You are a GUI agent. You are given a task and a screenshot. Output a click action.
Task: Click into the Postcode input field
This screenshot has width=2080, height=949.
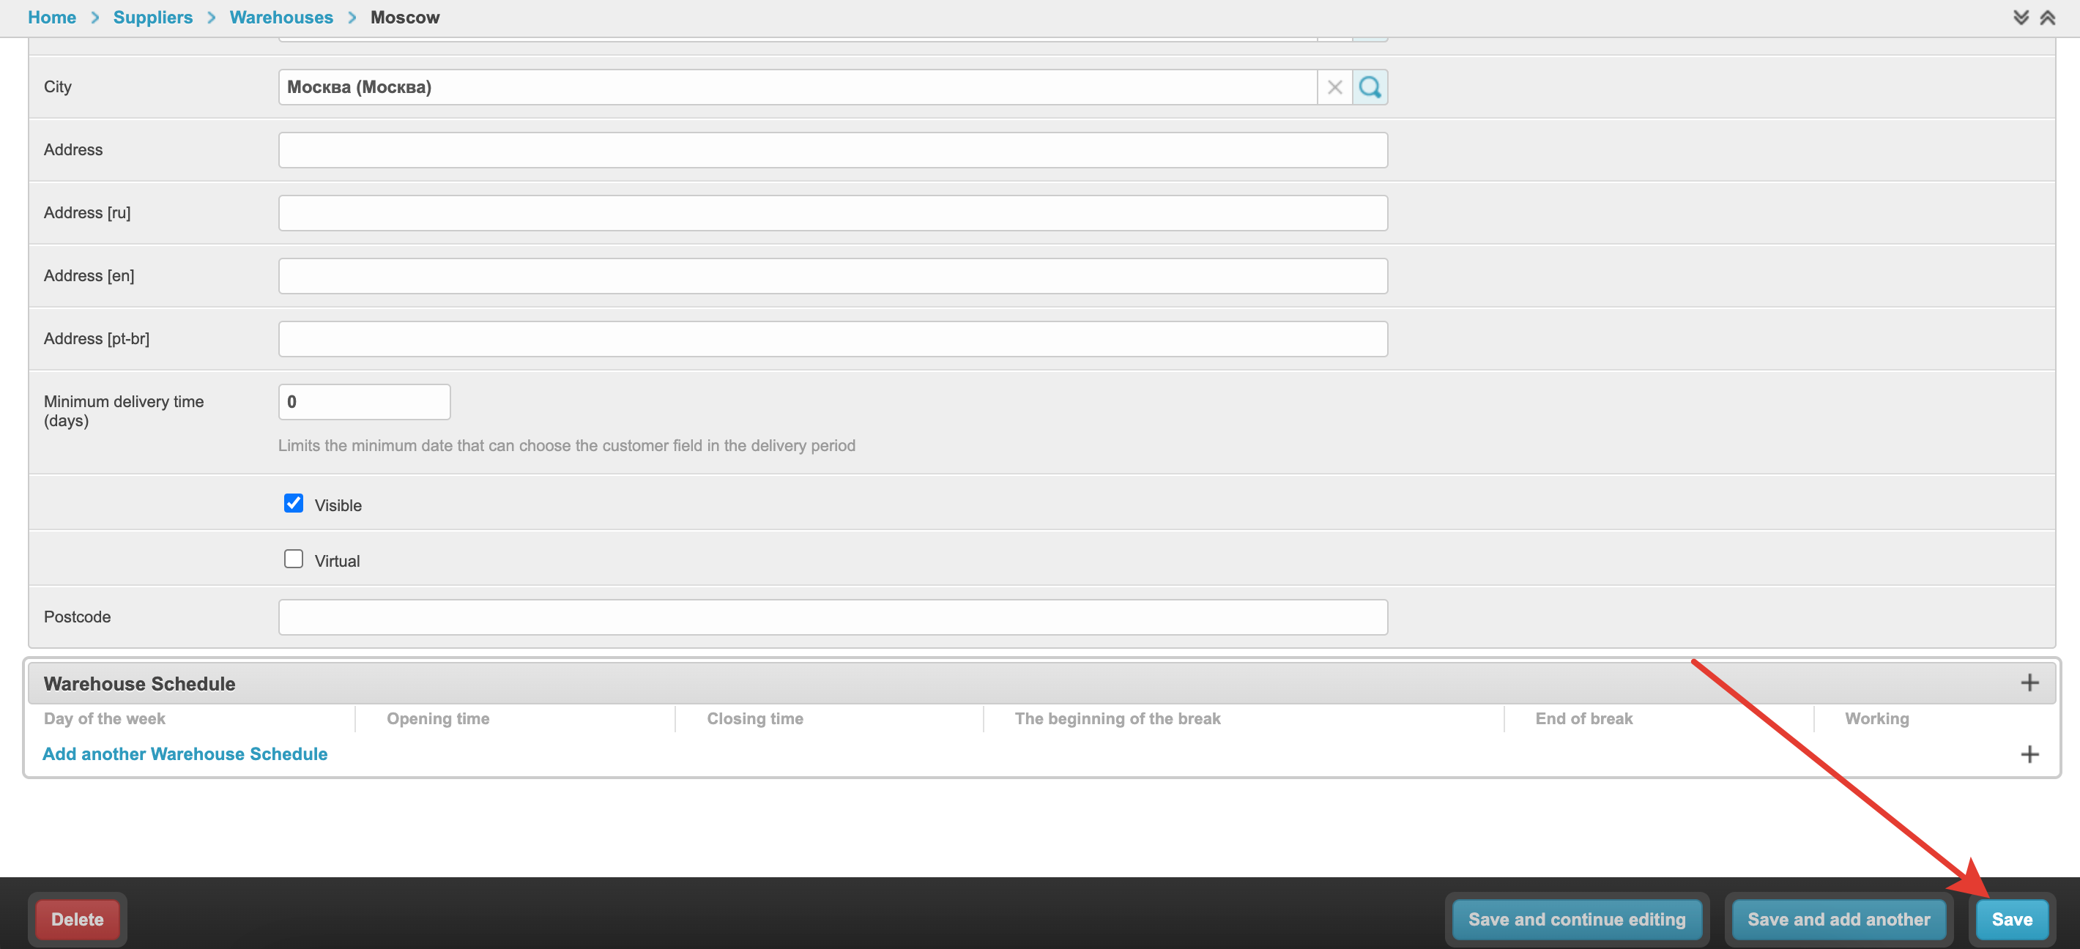coord(833,617)
